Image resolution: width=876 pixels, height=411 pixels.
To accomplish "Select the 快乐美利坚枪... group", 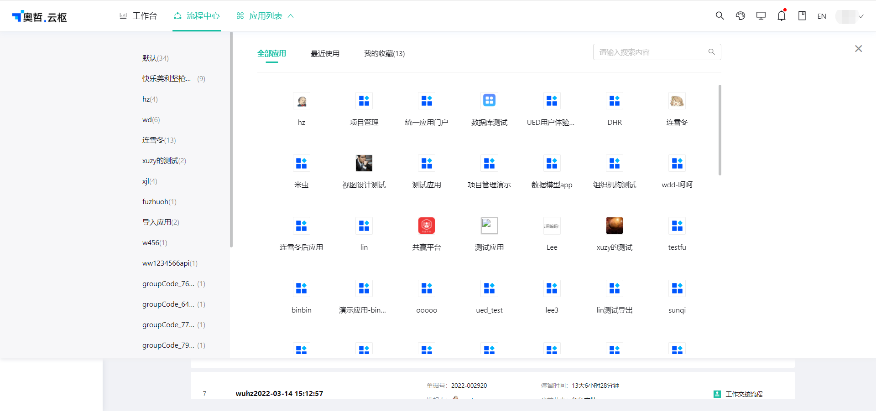I will click(174, 79).
